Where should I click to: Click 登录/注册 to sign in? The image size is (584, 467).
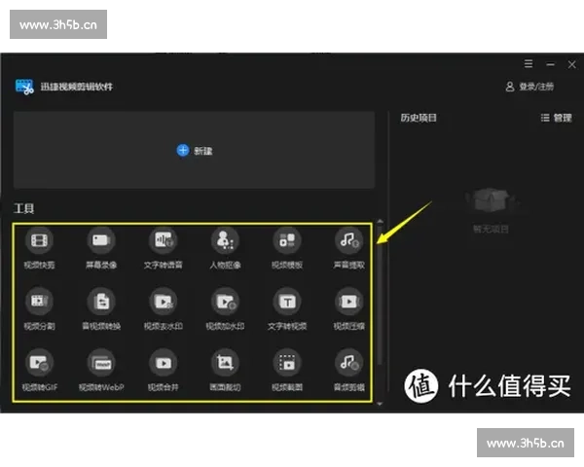pyautogui.click(x=529, y=87)
